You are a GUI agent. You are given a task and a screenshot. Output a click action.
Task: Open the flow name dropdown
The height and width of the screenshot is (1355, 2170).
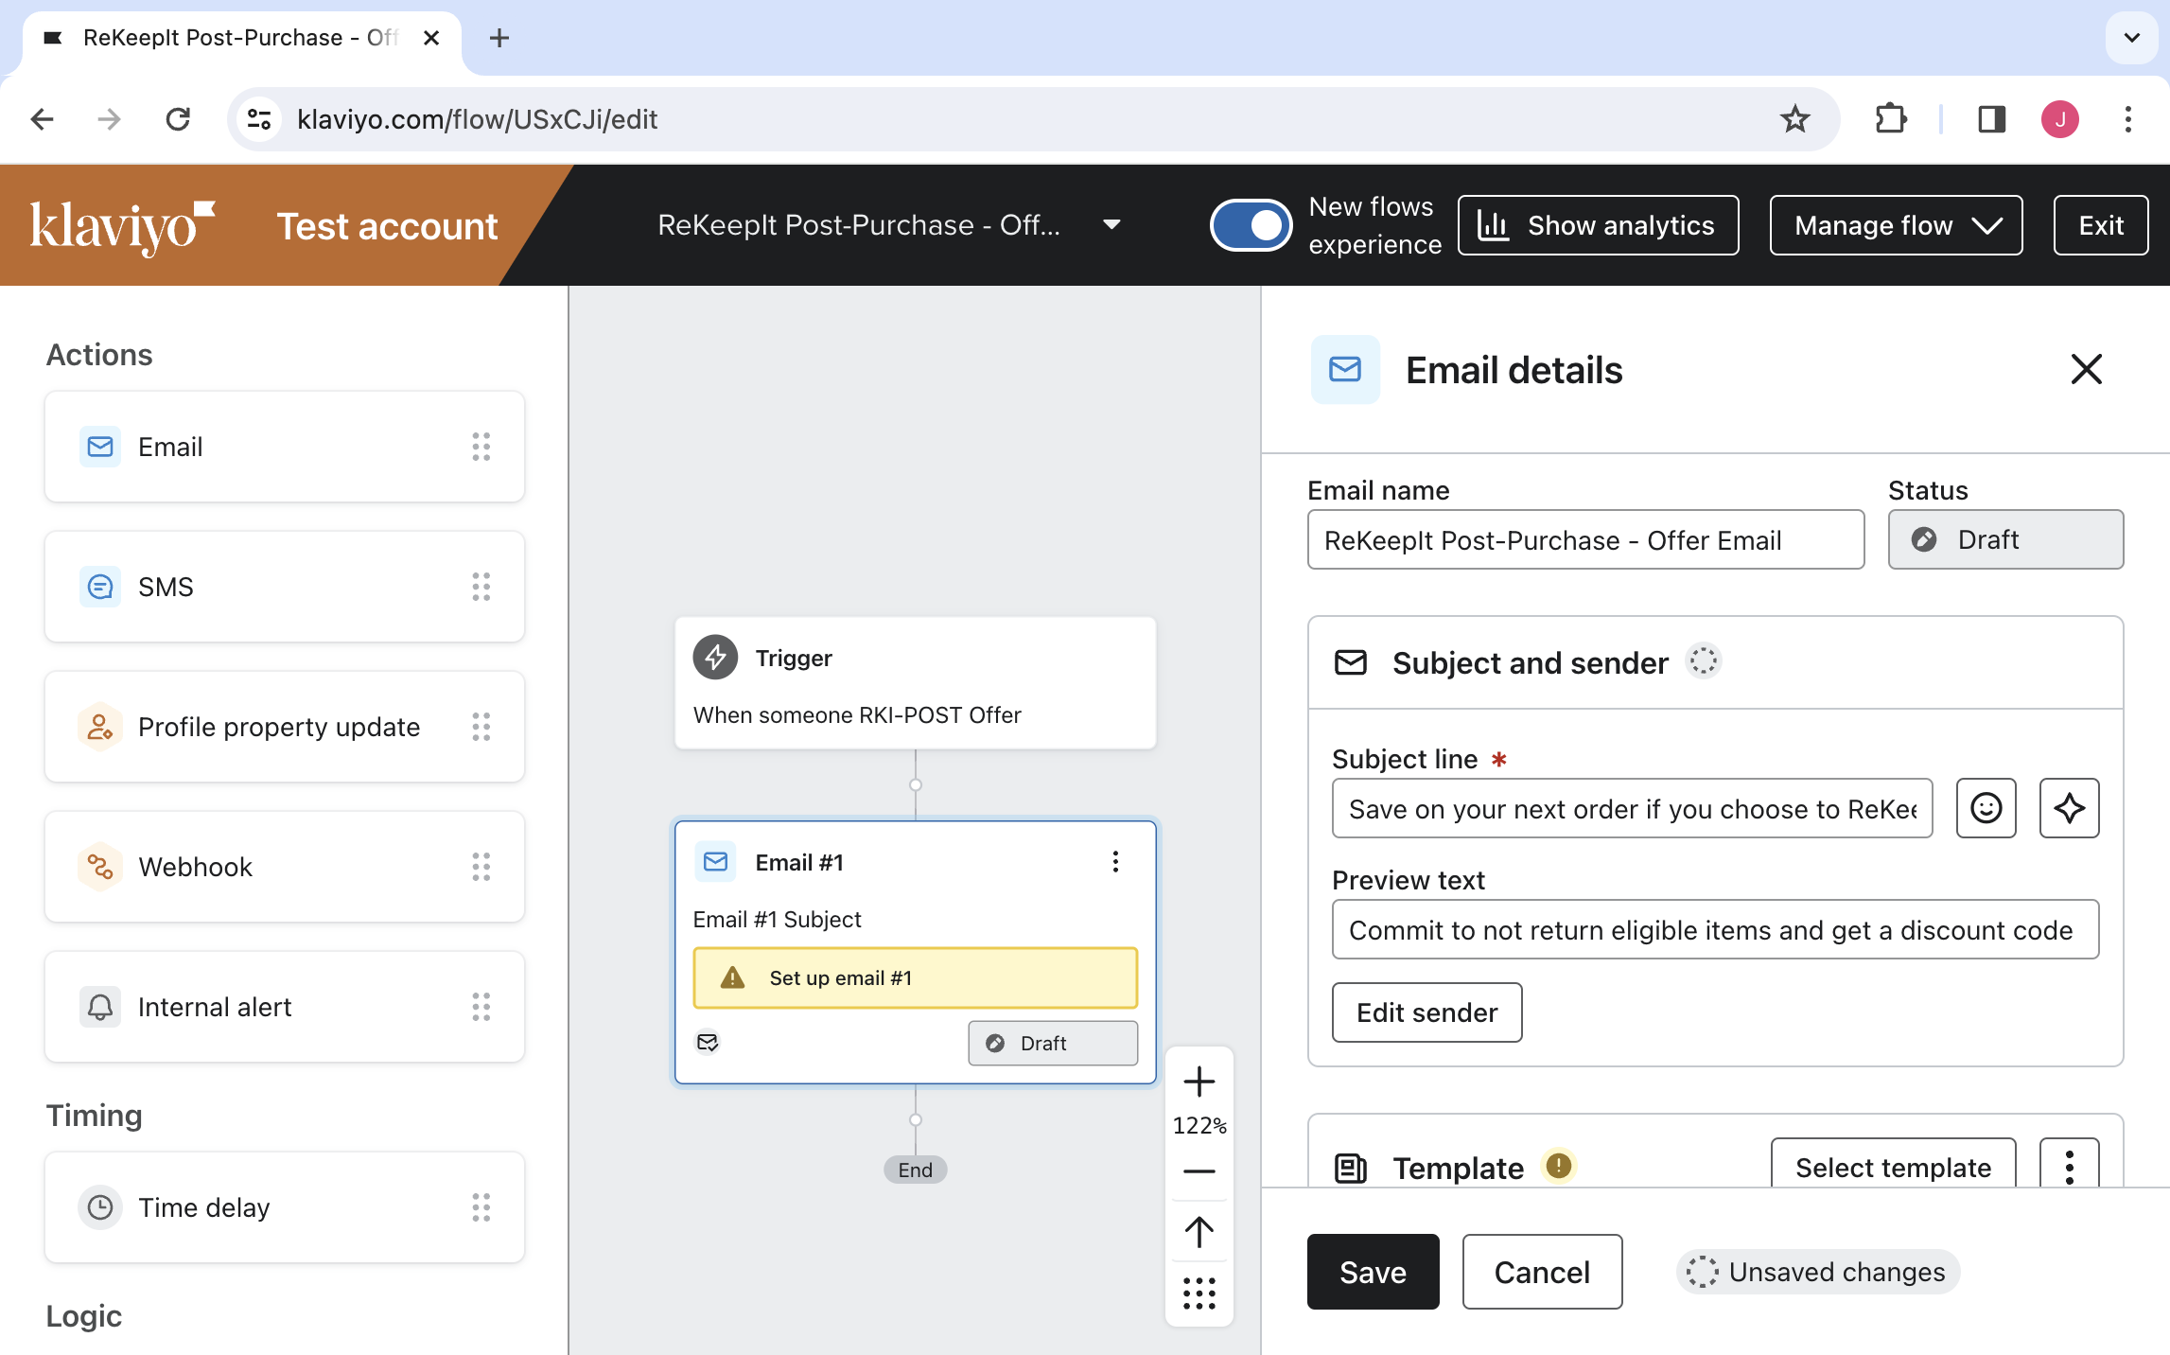click(x=1111, y=225)
